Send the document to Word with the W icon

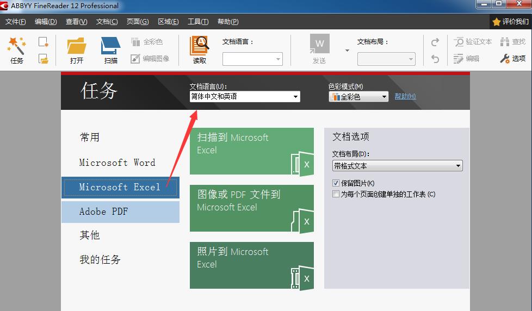[319, 43]
